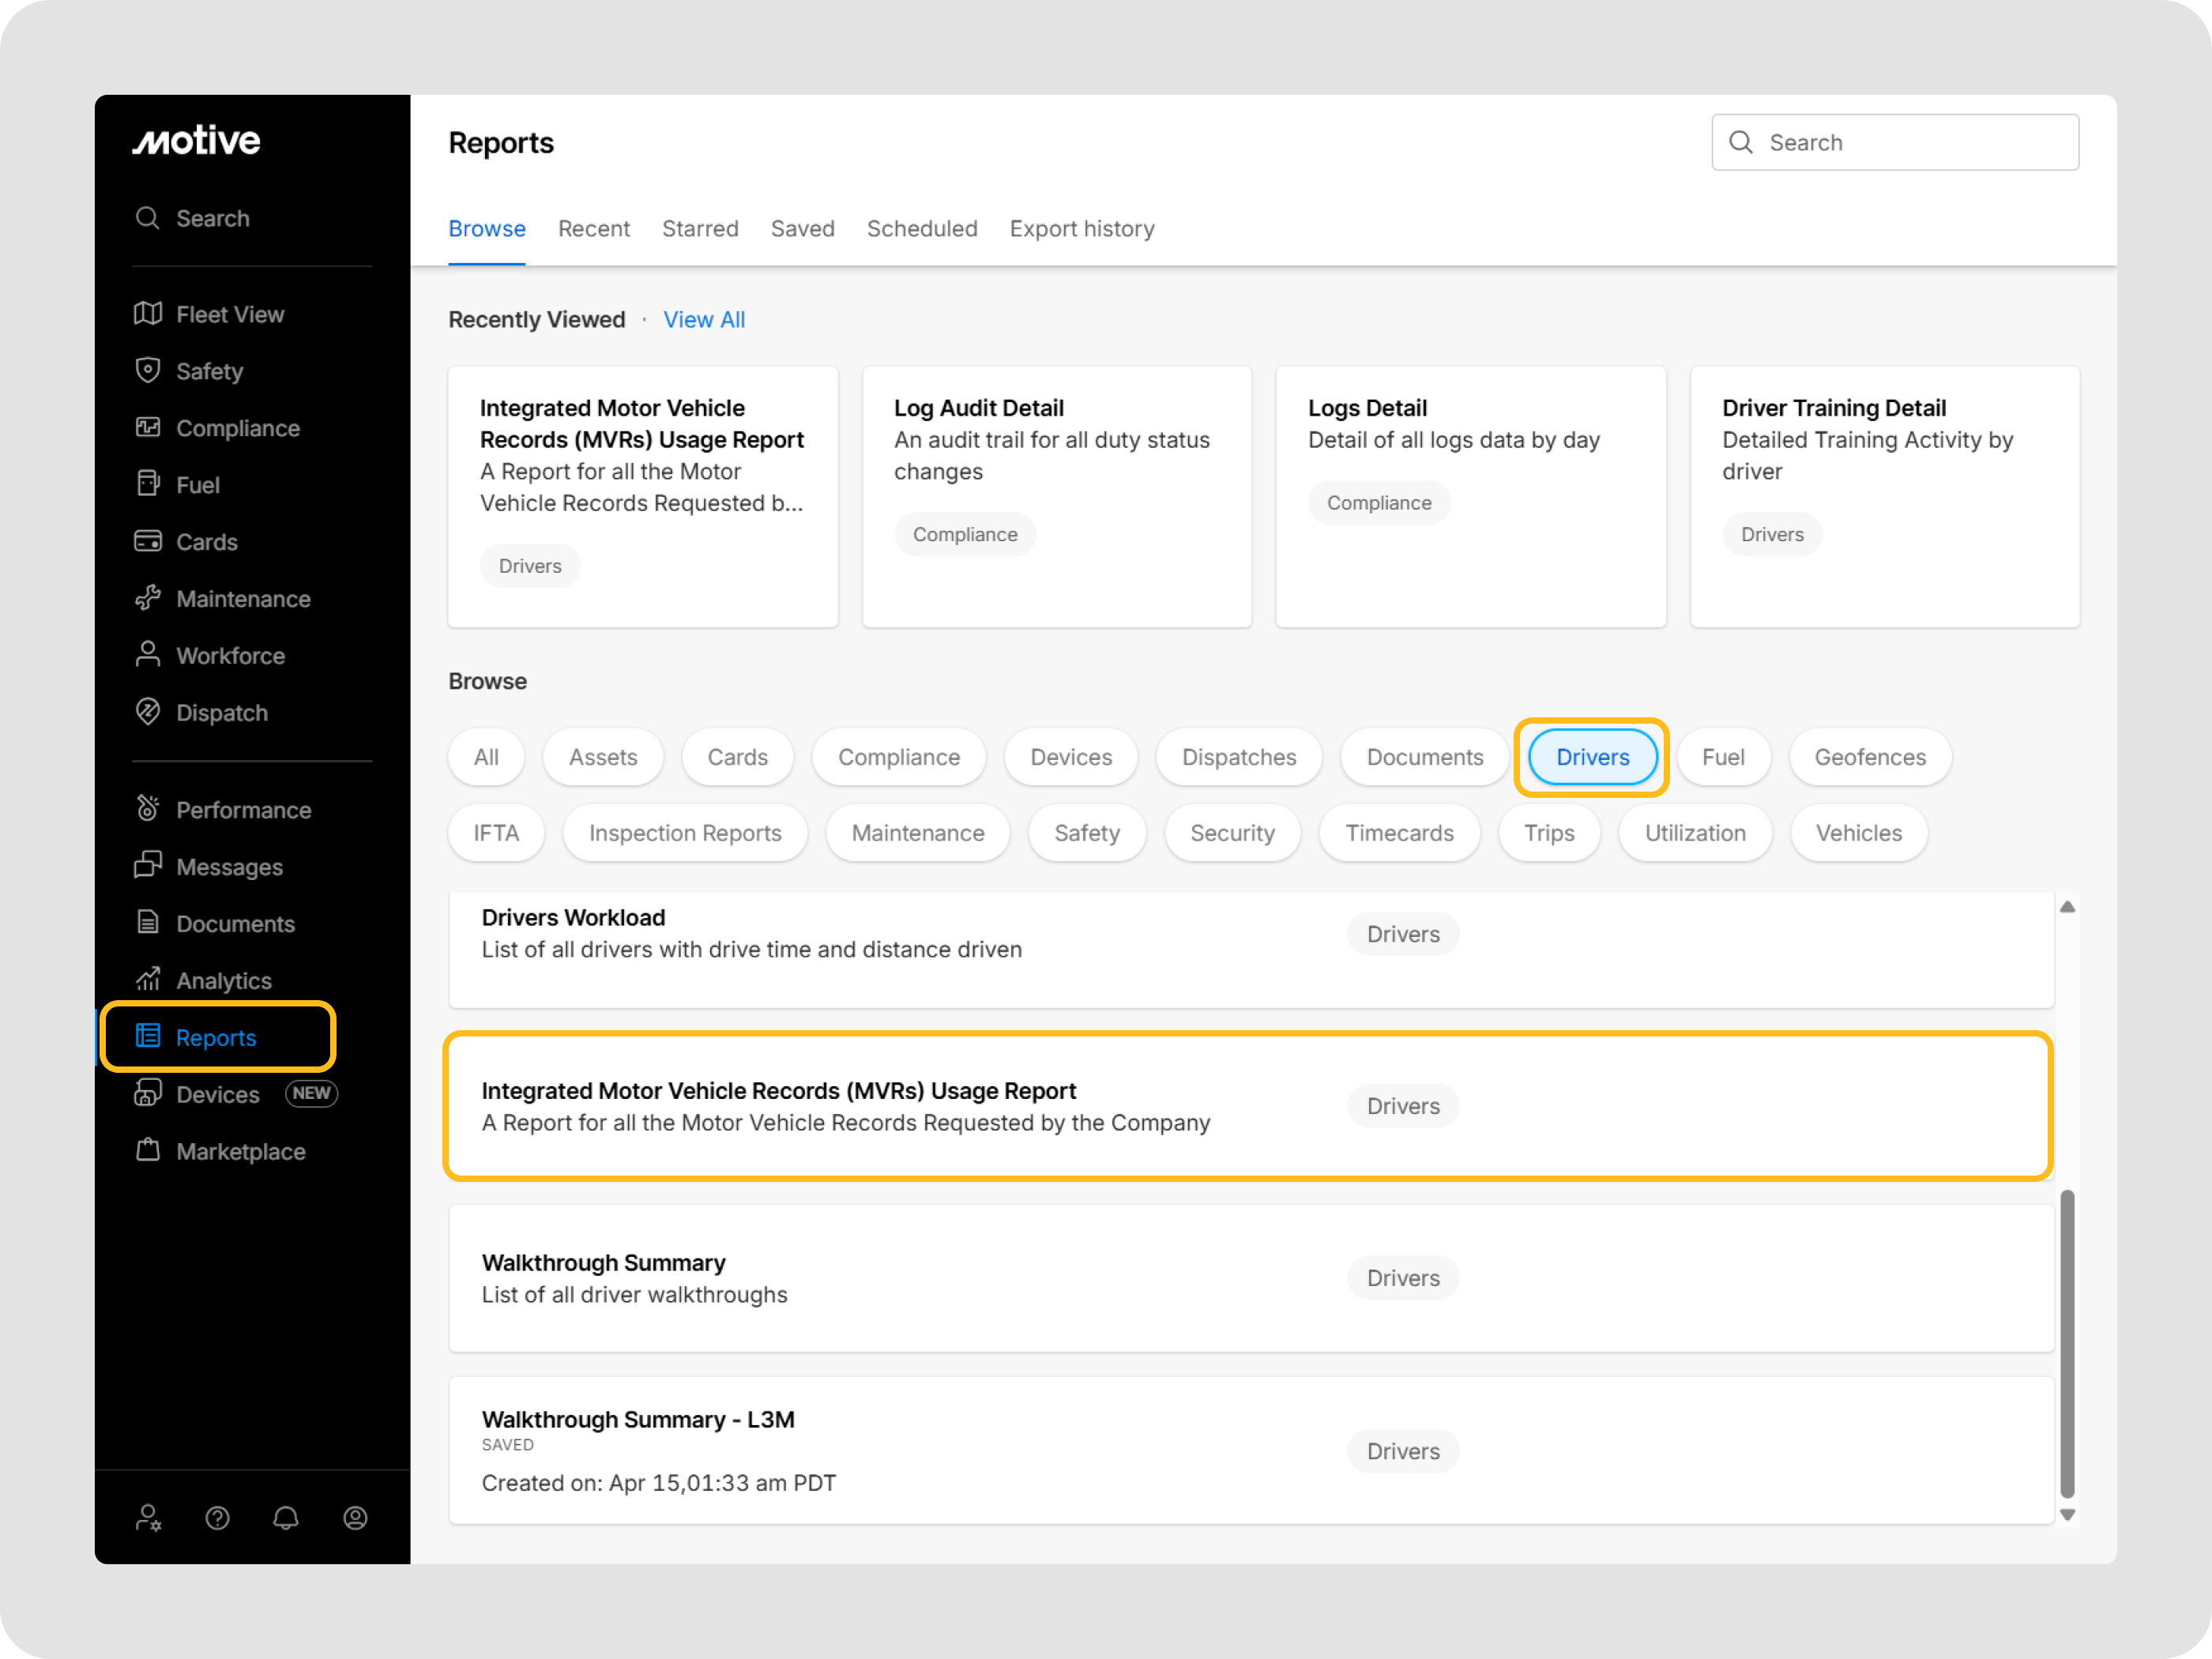Select the Compliance filter chip
2212x1659 pixels.
click(x=898, y=757)
